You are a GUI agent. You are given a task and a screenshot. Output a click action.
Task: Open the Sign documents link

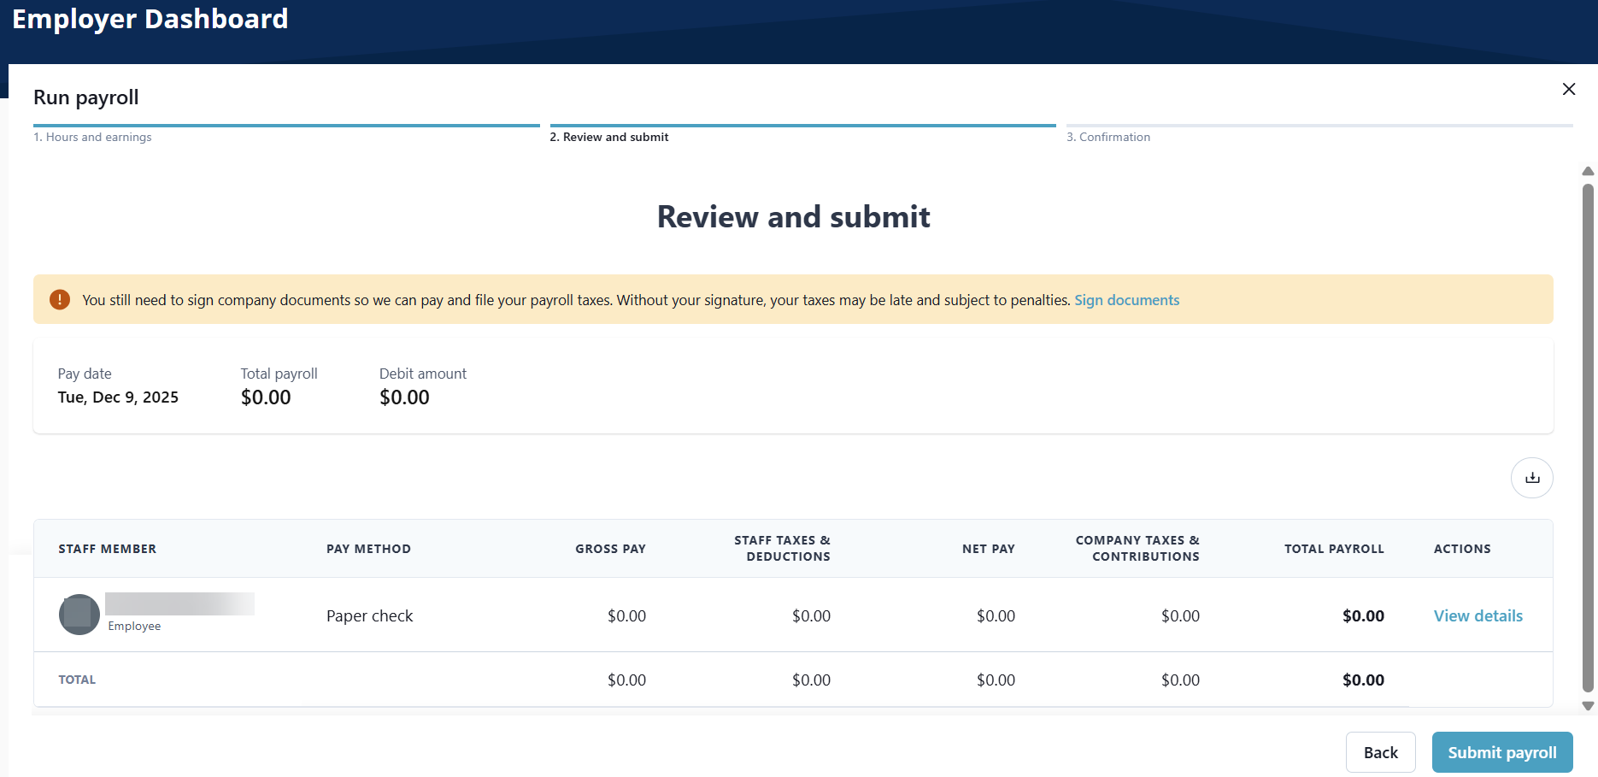[1126, 300]
